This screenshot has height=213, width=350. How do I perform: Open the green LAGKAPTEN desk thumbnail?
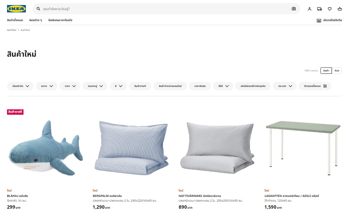click(303, 148)
